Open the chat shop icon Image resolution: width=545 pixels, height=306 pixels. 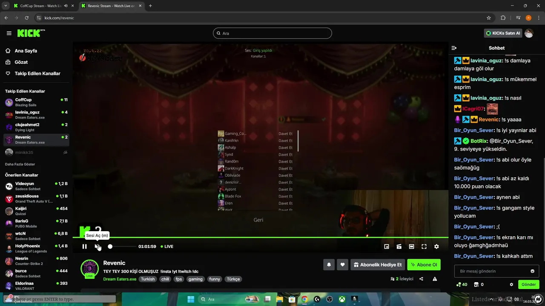476,285
